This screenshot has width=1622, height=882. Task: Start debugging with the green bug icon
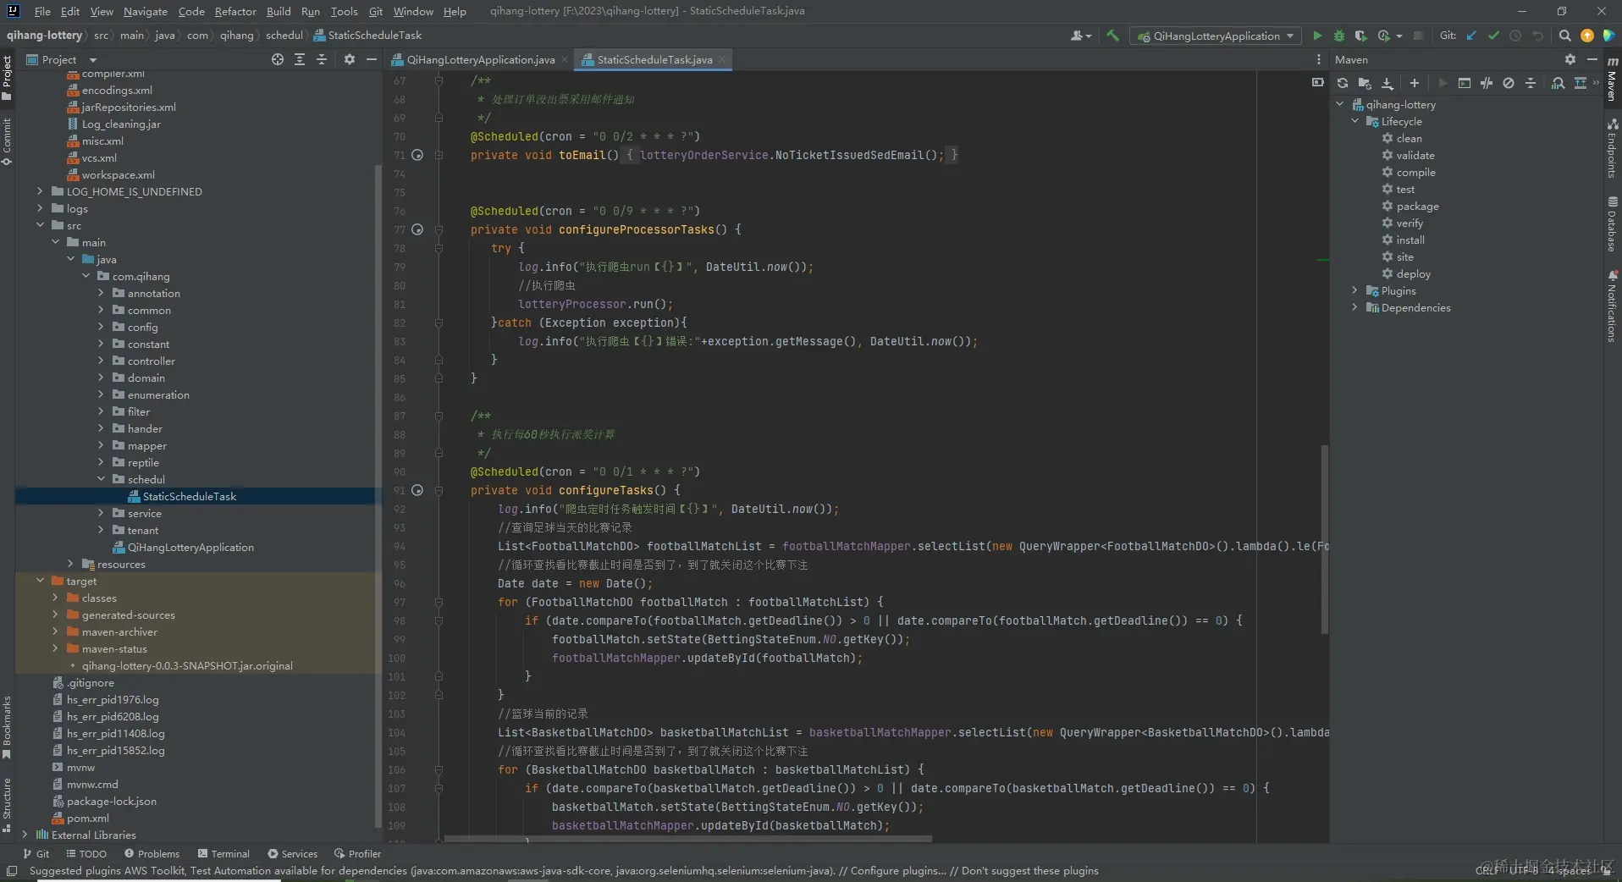point(1338,36)
